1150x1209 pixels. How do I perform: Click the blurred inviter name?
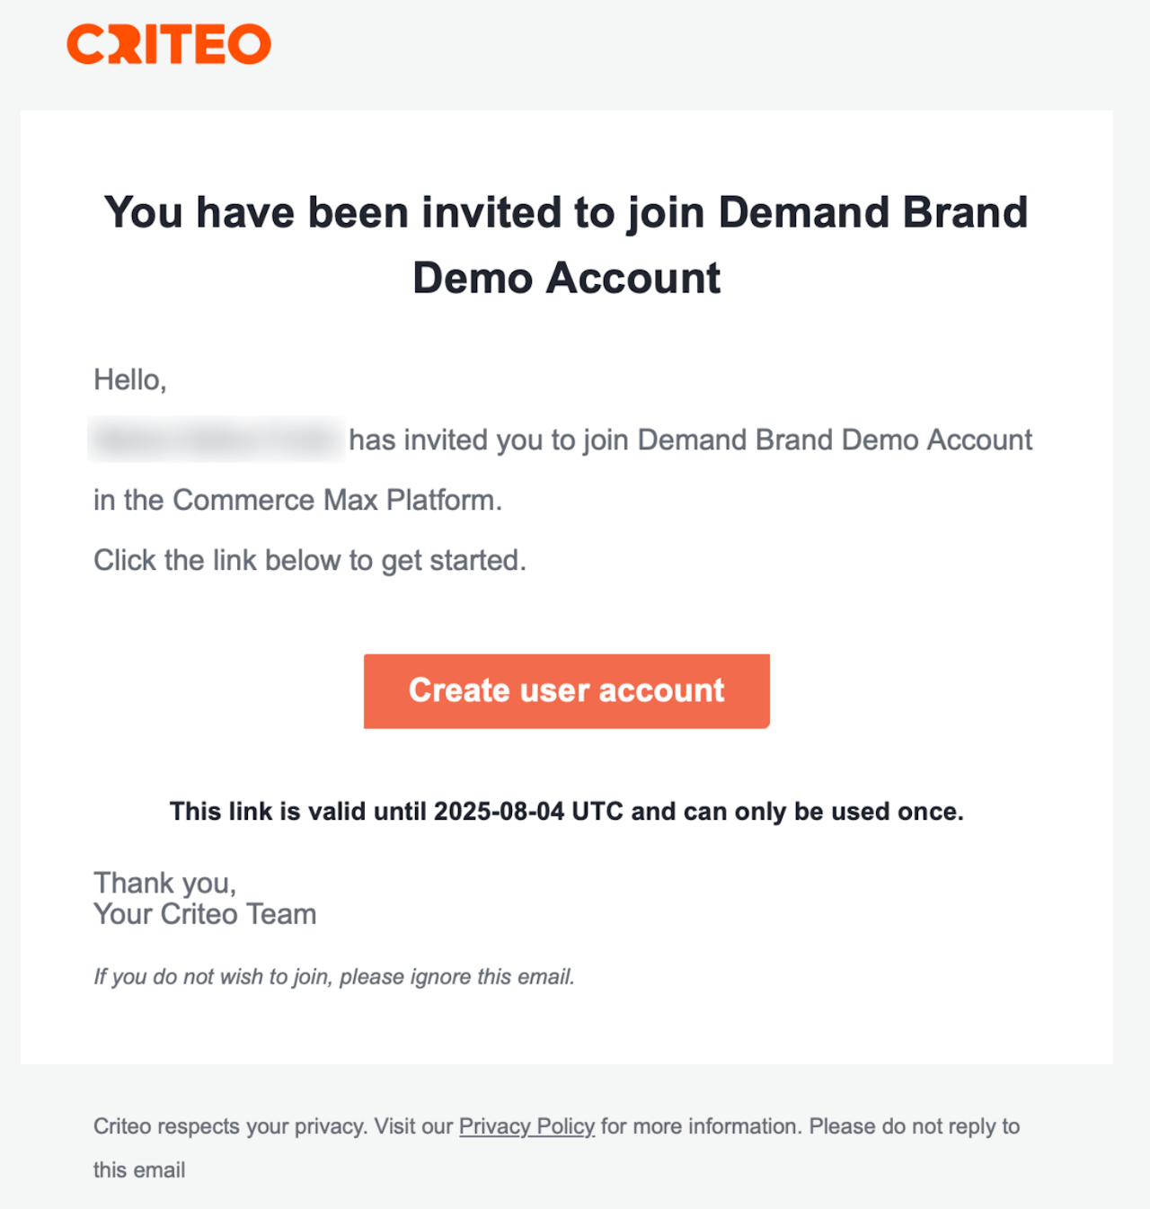tap(217, 440)
